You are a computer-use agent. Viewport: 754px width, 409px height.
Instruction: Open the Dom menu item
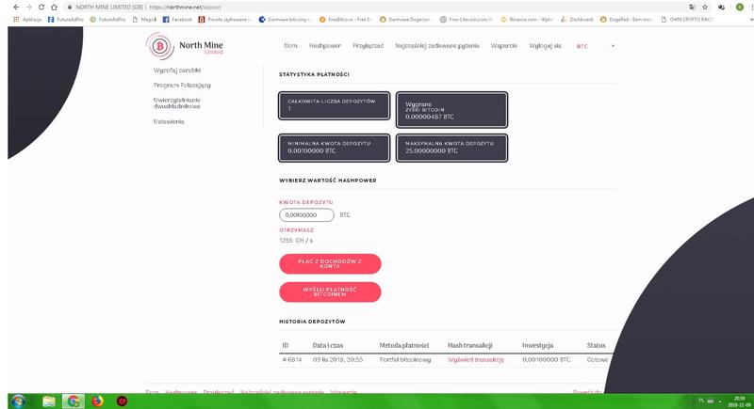290,46
